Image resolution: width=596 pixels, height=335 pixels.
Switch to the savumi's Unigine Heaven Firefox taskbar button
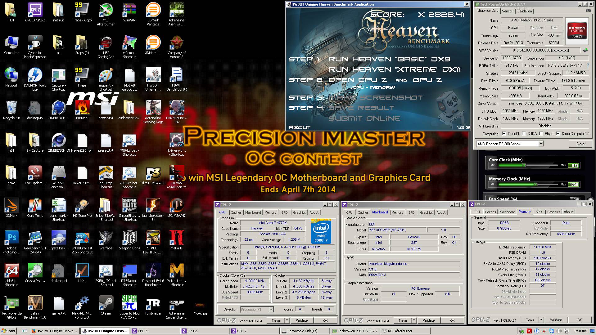(x=55, y=331)
